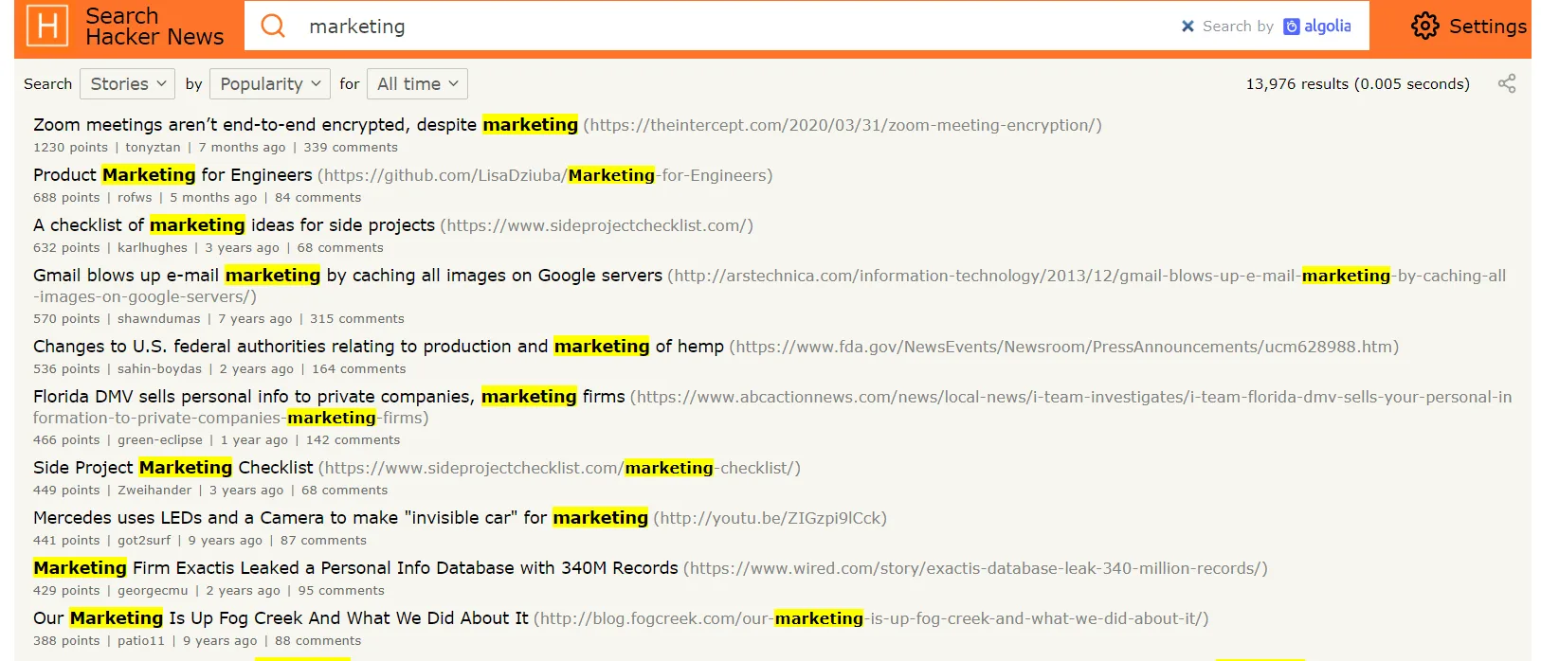Open theintercept.com zoom-meeting-encryption URL
1541x661 pixels.
click(x=843, y=125)
